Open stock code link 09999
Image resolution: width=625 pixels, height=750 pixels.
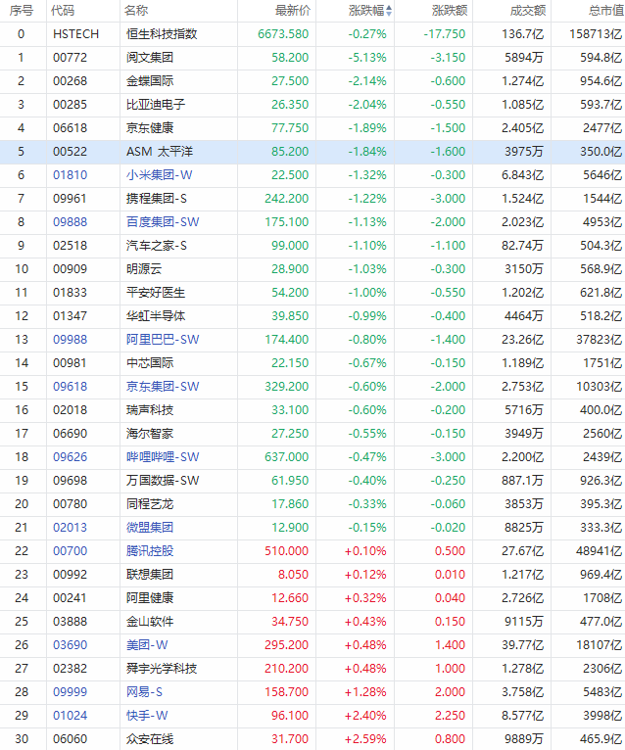pyautogui.click(x=71, y=692)
